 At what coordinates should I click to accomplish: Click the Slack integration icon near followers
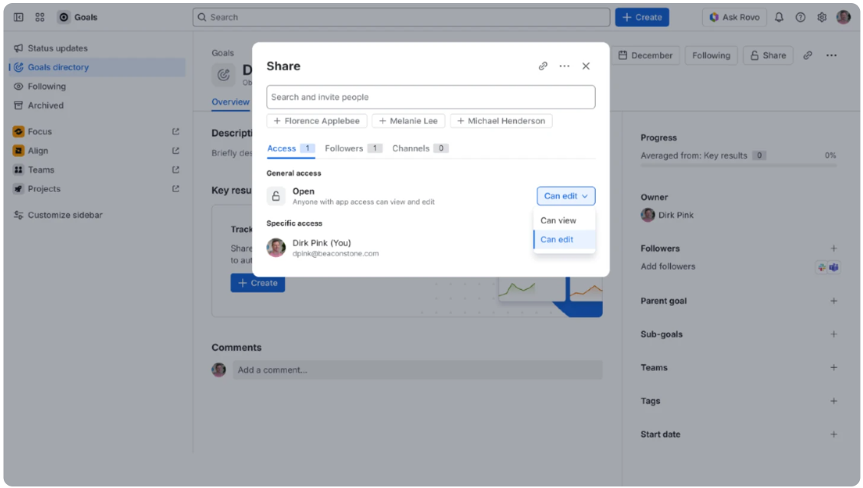point(822,267)
